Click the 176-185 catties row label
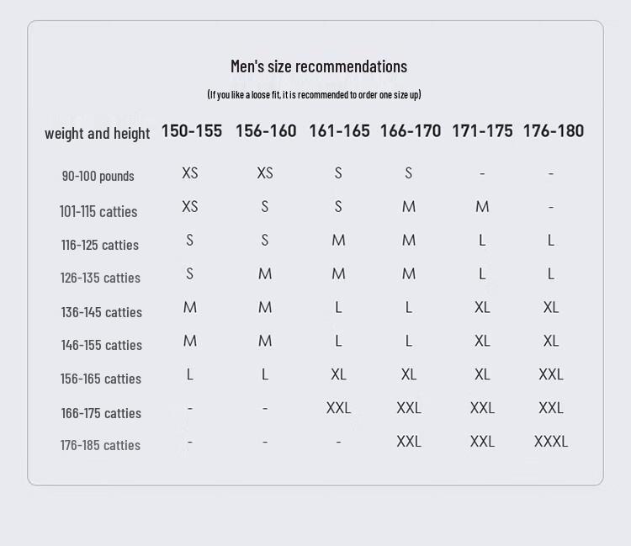Viewport: 631px width, 546px height. 100,445
